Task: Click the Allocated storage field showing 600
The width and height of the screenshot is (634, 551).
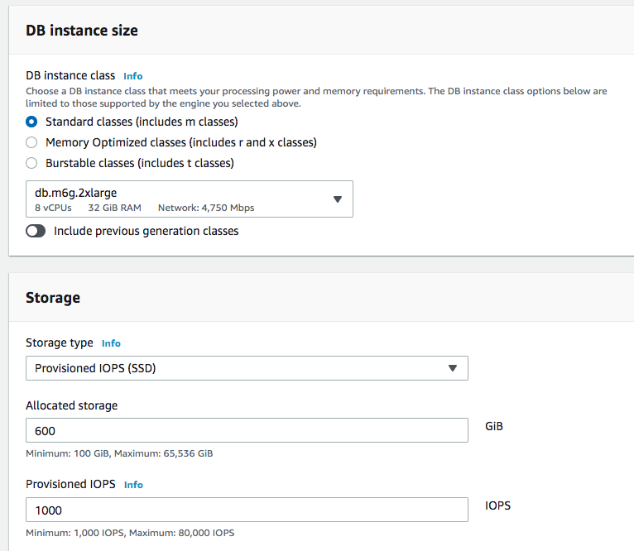Action: click(247, 430)
